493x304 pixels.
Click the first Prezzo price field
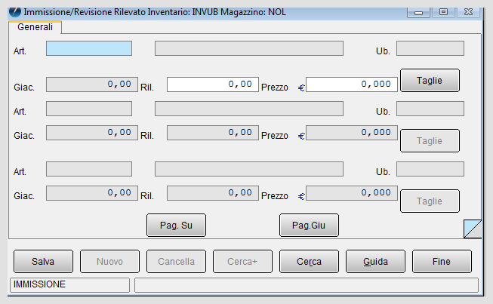(352, 84)
